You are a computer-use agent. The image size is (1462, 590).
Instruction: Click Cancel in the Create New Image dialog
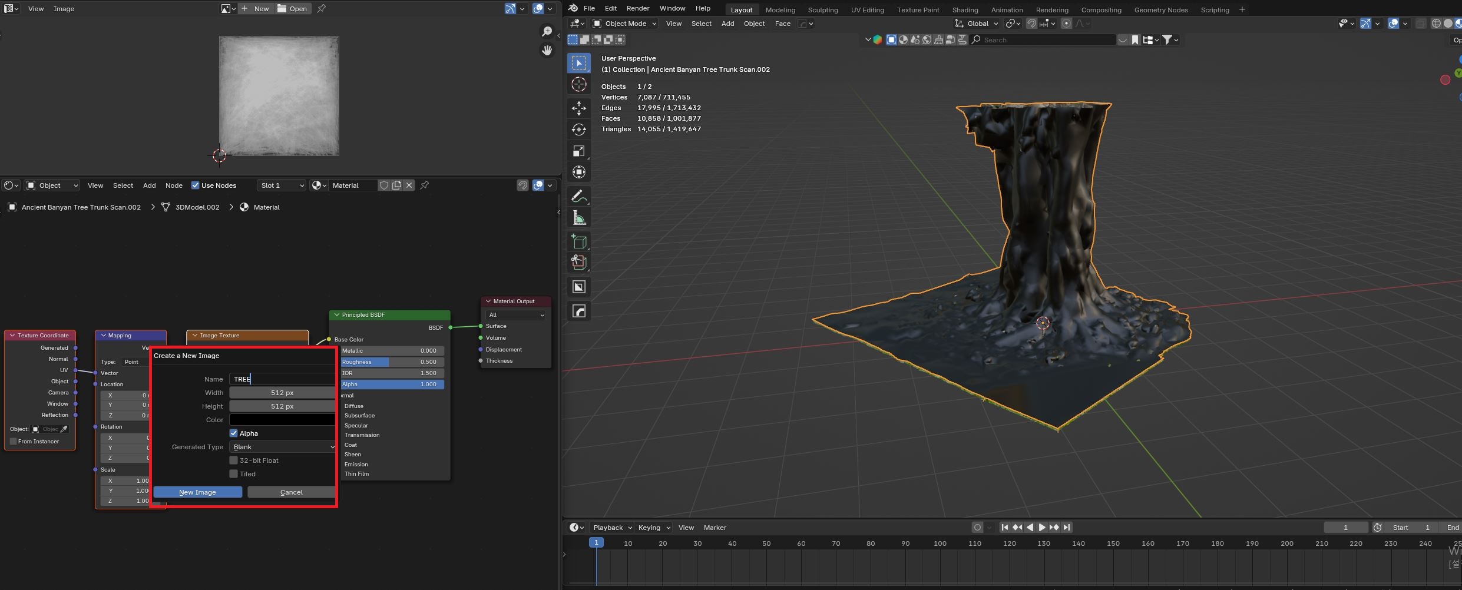[x=291, y=492]
